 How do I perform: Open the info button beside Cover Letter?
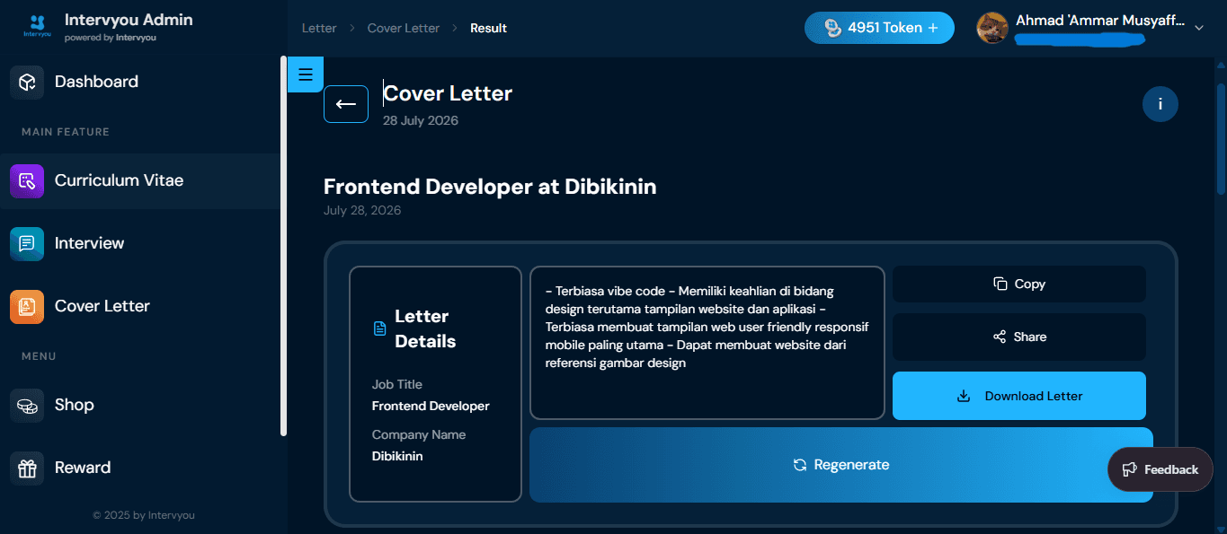click(1160, 104)
